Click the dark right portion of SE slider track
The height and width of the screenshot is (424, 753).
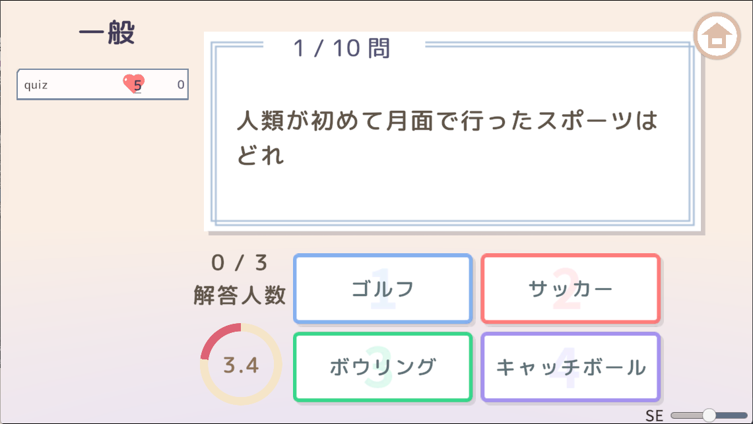tap(731, 415)
